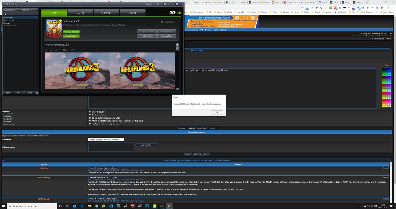Open Outlook mail icon on the taskbar
396x209 pixels.
75,206
